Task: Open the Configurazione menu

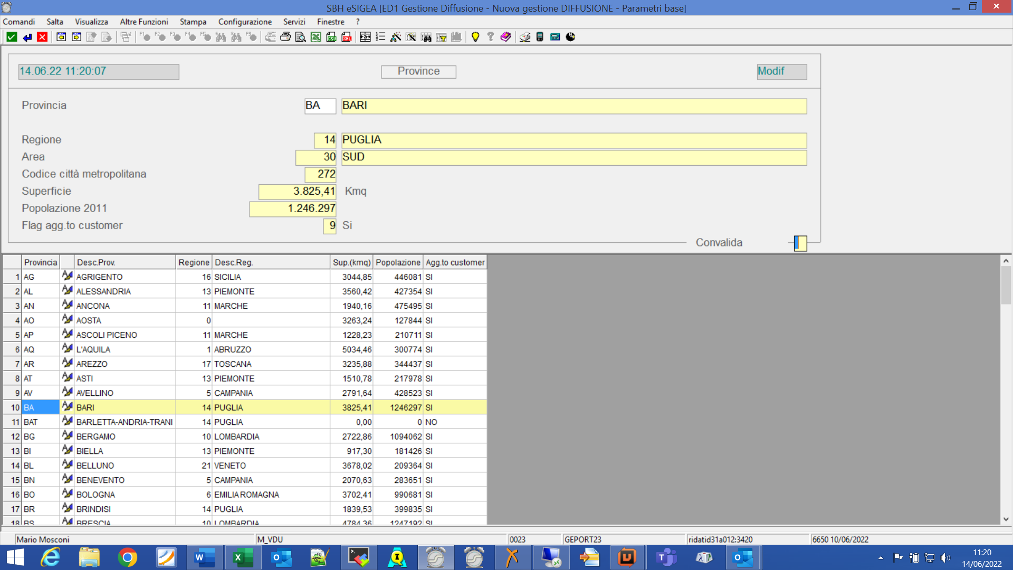Action: (x=245, y=22)
